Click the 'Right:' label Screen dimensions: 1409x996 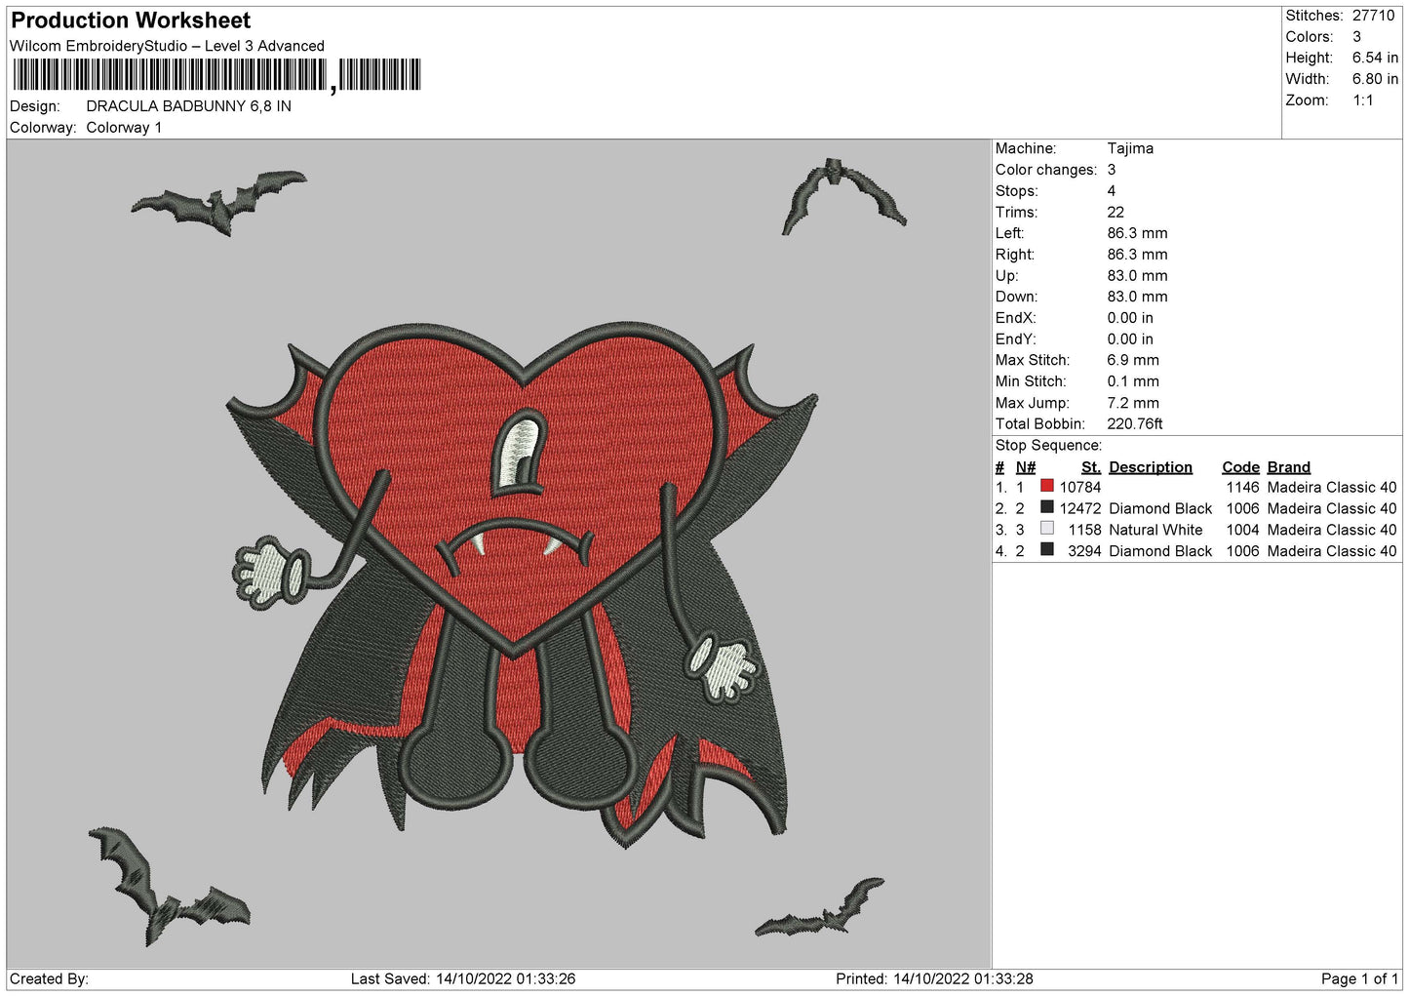pyautogui.click(x=1015, y=255)
